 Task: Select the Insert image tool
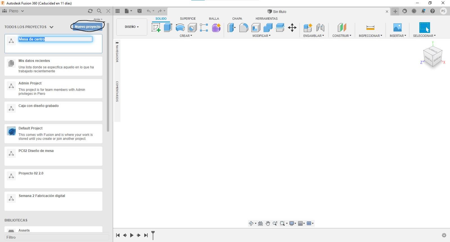397,28
